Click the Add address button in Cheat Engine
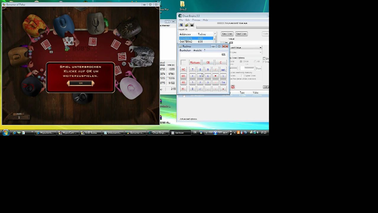The height and width of the screenshot is (213, 378). coord(266,87)
